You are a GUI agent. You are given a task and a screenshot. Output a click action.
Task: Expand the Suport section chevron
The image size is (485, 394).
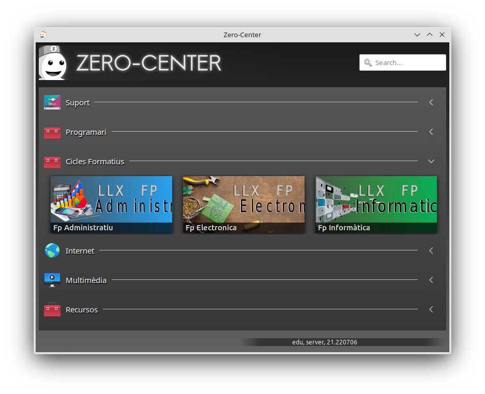[x=431, y=102]
